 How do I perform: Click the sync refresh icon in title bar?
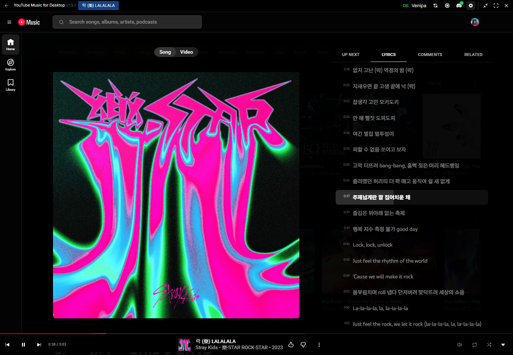pyautogui.click(x=435, y=6)
